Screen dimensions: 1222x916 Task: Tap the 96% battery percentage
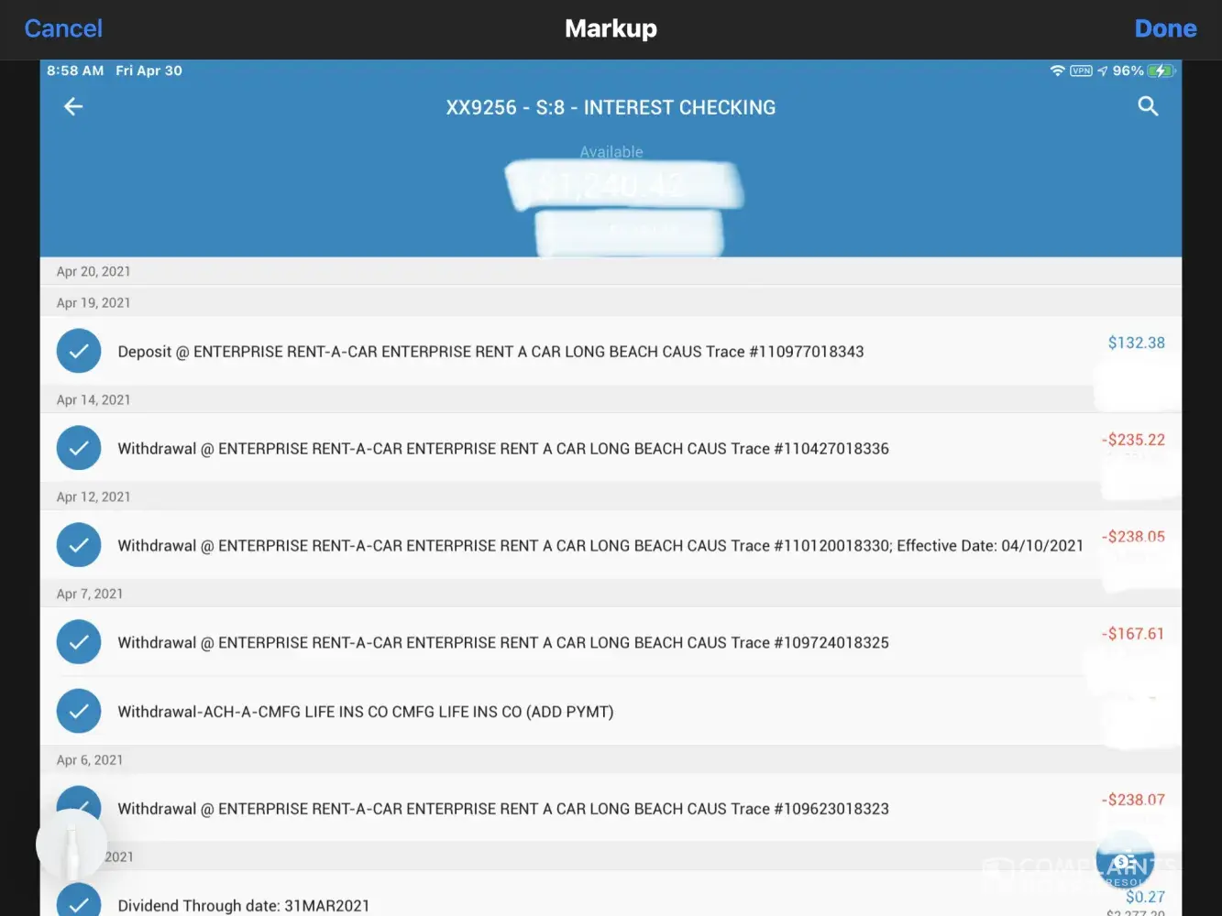point(1128,71)
